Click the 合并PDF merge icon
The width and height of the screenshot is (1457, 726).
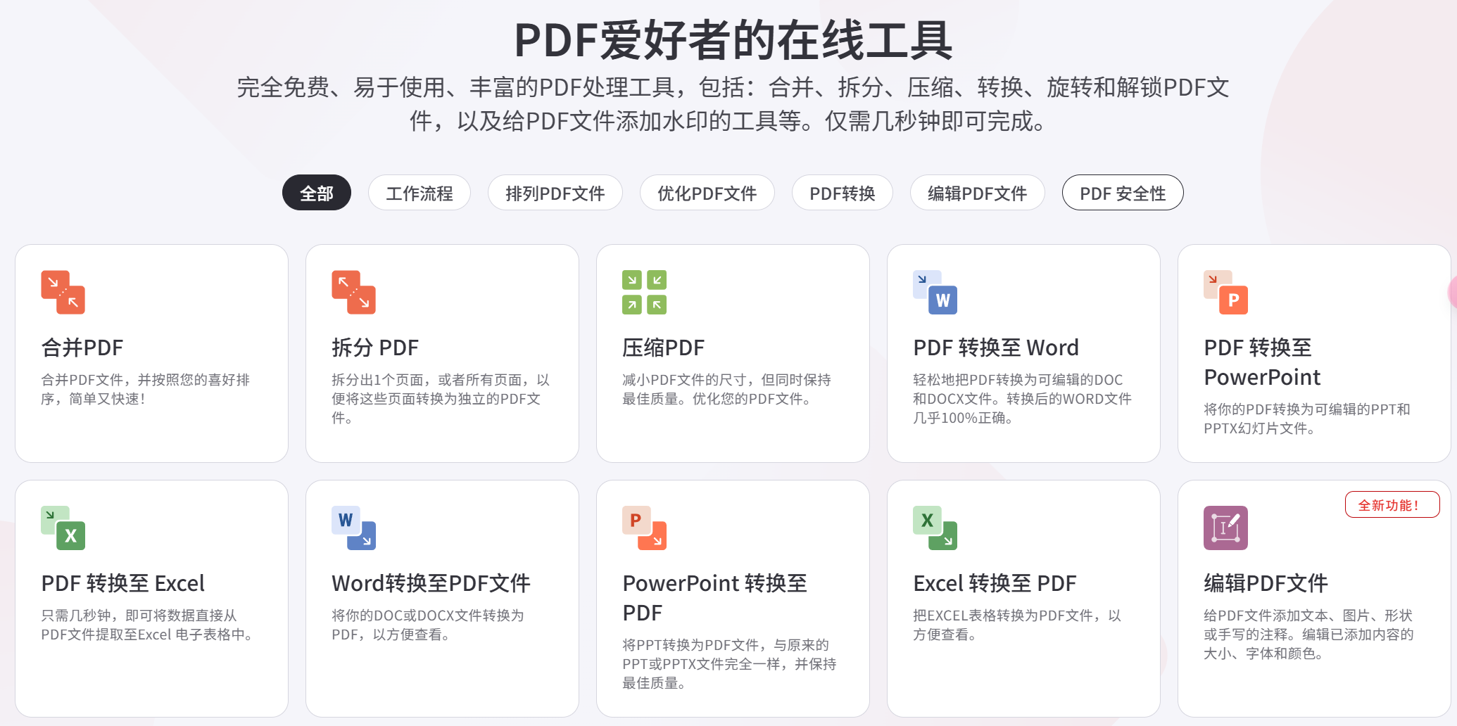point(63,292)
